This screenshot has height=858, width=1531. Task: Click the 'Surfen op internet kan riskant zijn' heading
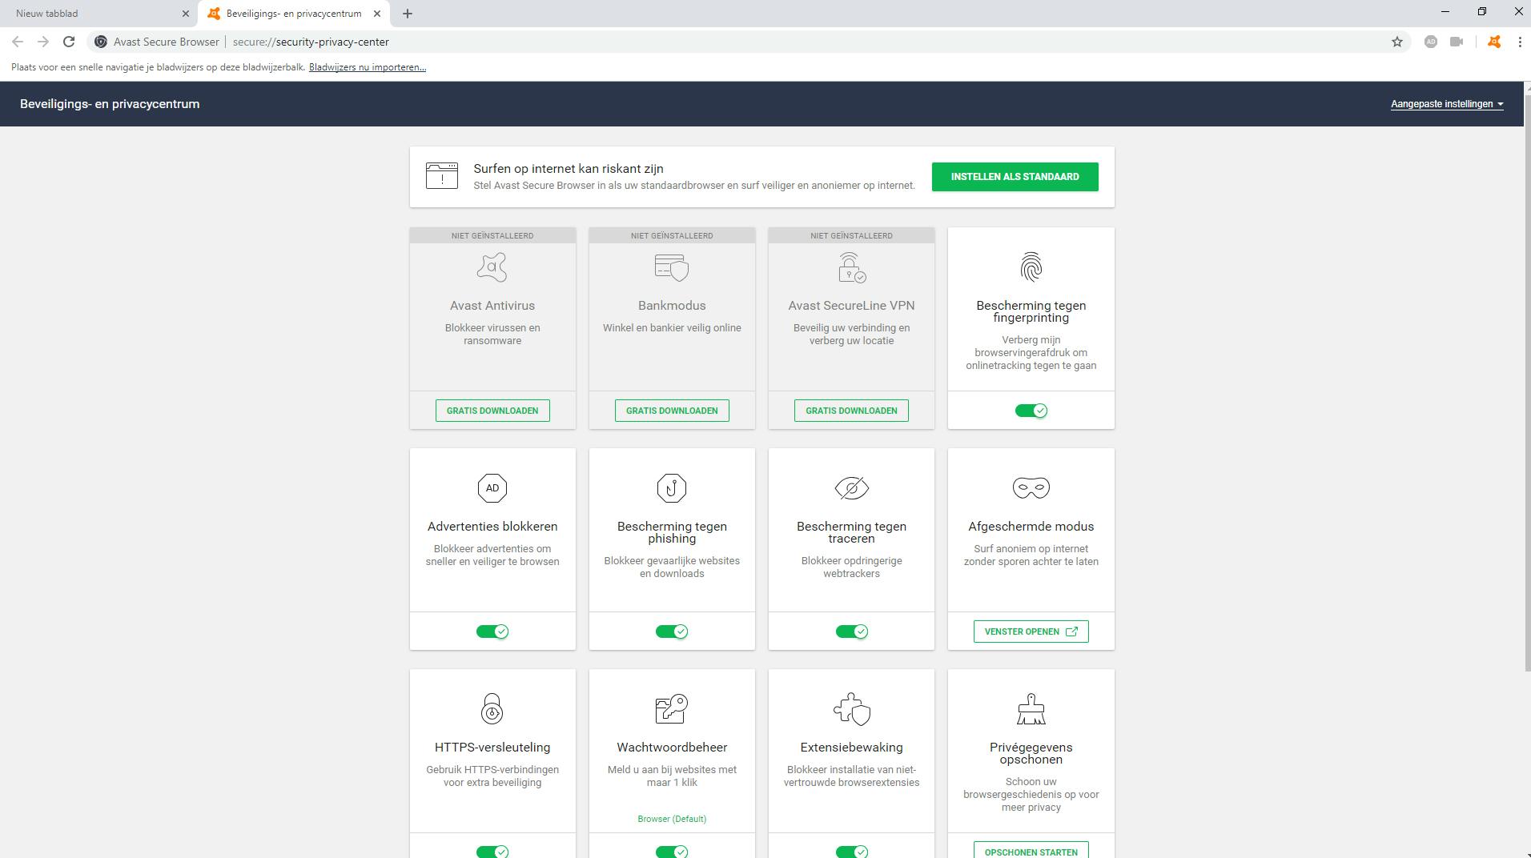coord(569,169)
